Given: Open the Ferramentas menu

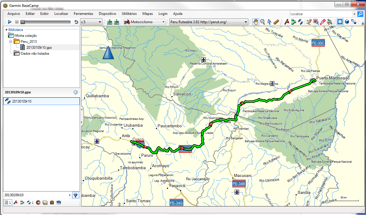Looking at the screenshot, I should click(x=83, y=14).
